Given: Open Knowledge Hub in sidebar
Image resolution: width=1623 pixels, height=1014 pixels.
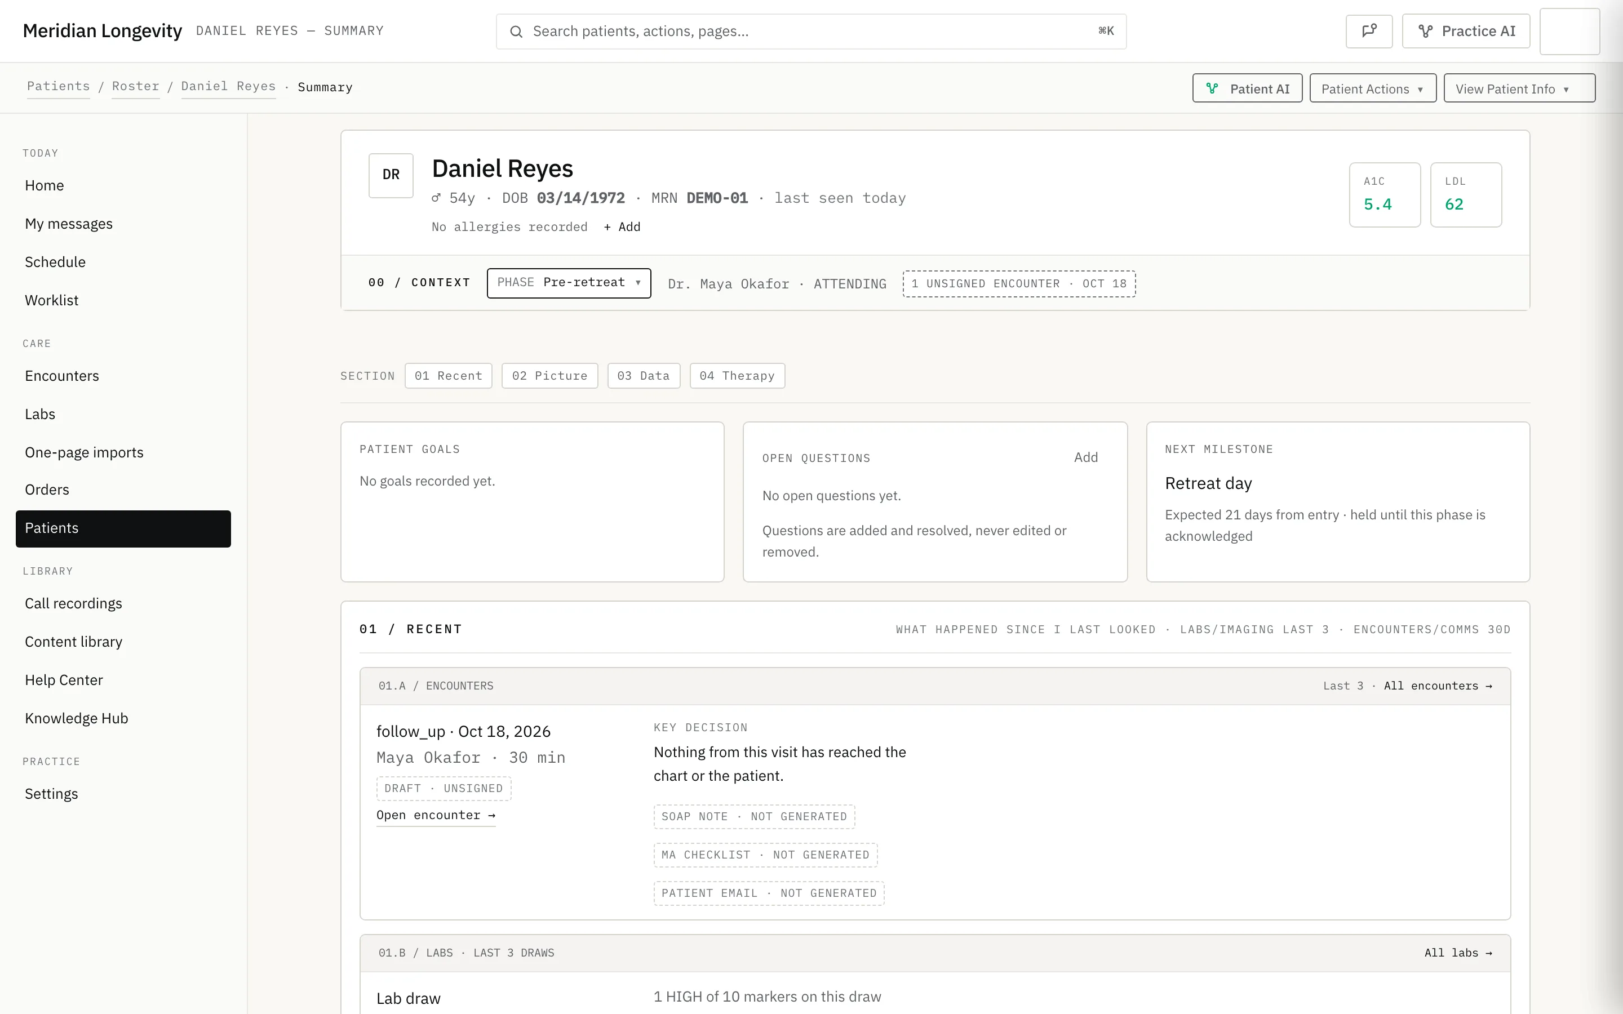Looking at the screenshot, I should (x=123, y=718).
